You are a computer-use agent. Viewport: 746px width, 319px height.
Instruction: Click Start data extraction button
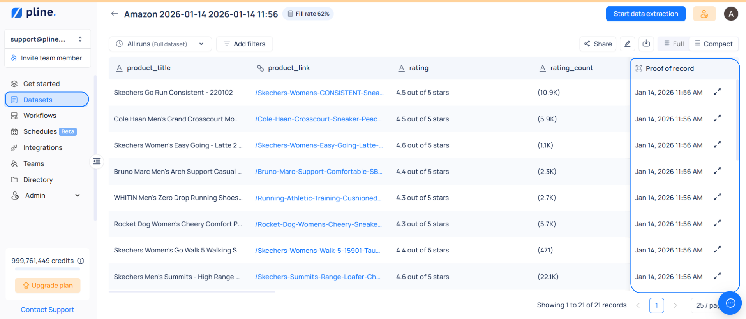(645, 14)
